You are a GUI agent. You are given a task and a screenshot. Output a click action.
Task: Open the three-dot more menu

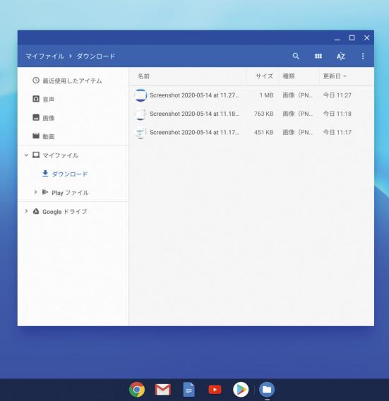click(363, 56)
